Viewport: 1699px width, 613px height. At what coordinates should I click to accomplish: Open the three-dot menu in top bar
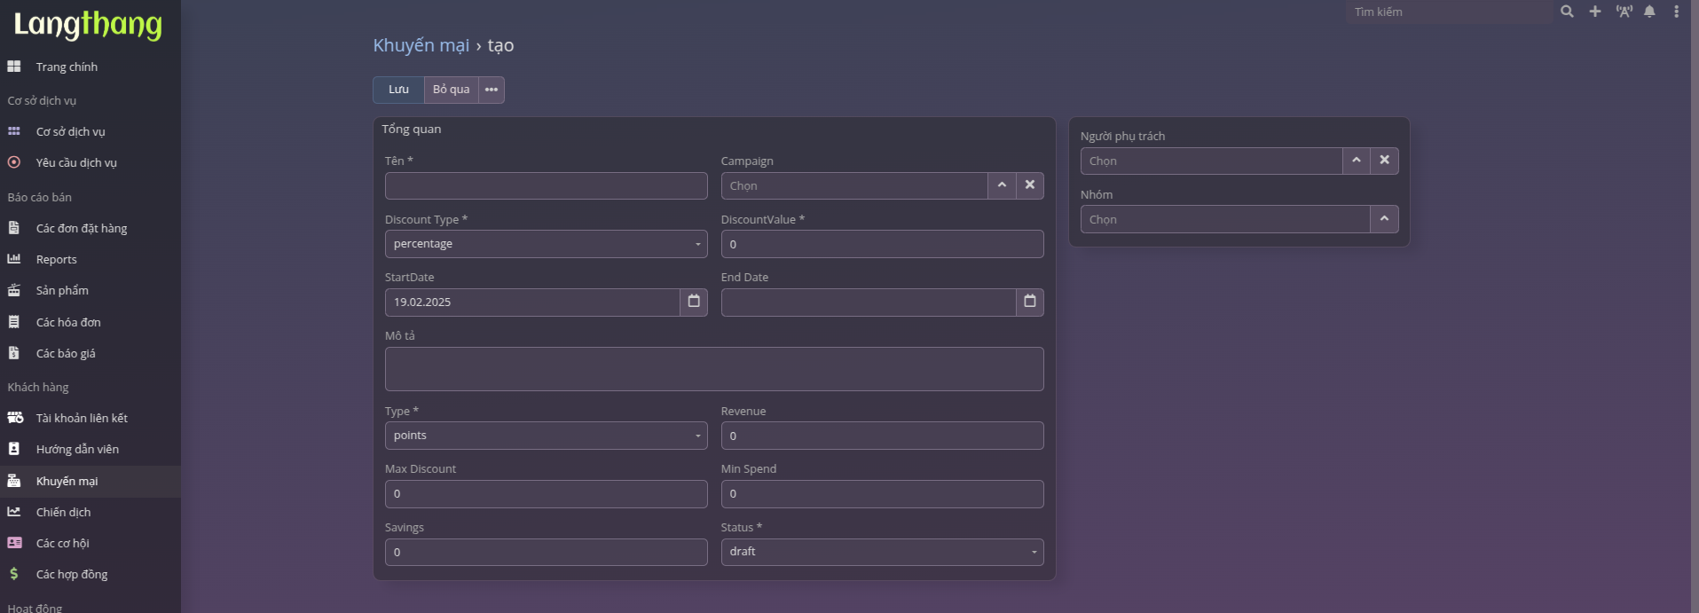(x=1676, y=12)
